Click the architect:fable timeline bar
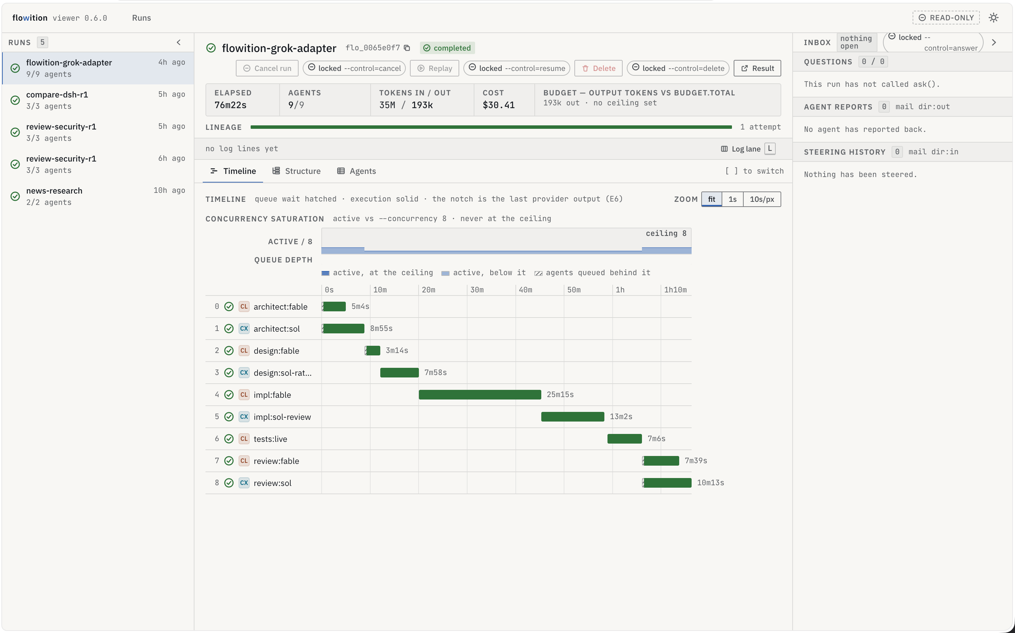Screen dimensions: 1015x633 (x=334, y=307)
